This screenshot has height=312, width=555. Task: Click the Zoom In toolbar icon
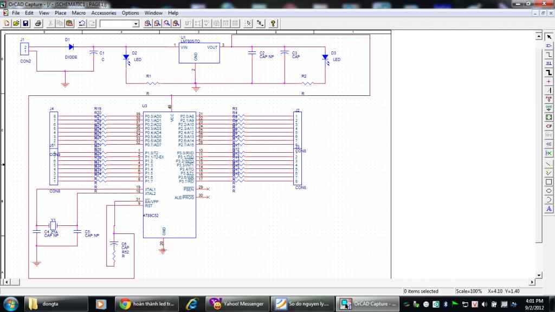pyautogui.click(x=148, y=23)
